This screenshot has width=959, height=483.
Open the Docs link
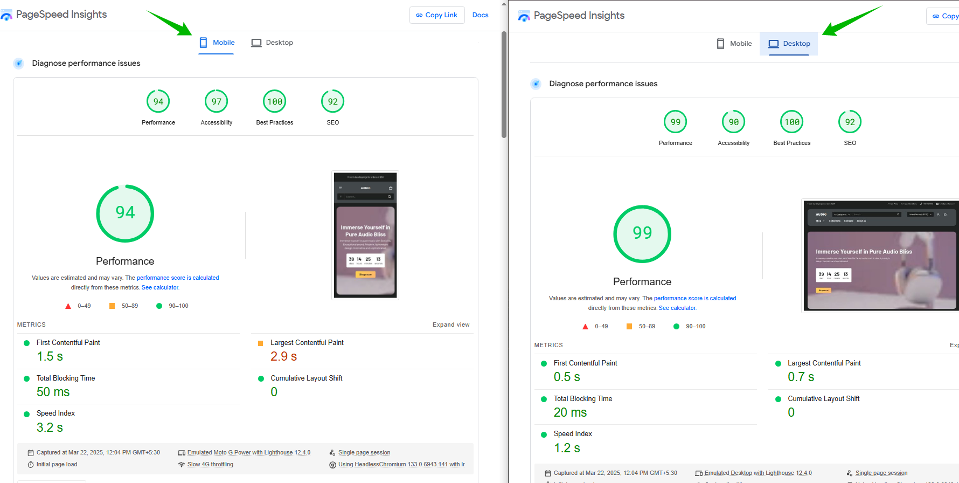(x=480, y=15)
